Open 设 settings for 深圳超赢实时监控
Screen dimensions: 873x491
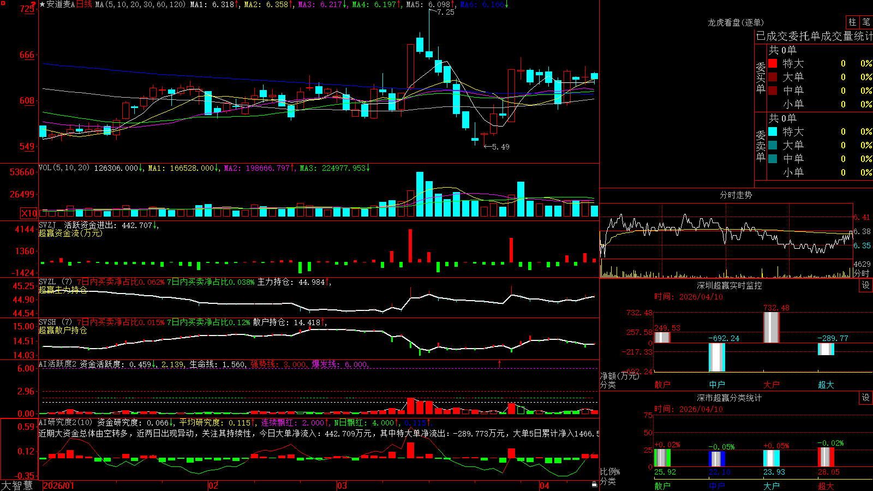click(866, 285)
